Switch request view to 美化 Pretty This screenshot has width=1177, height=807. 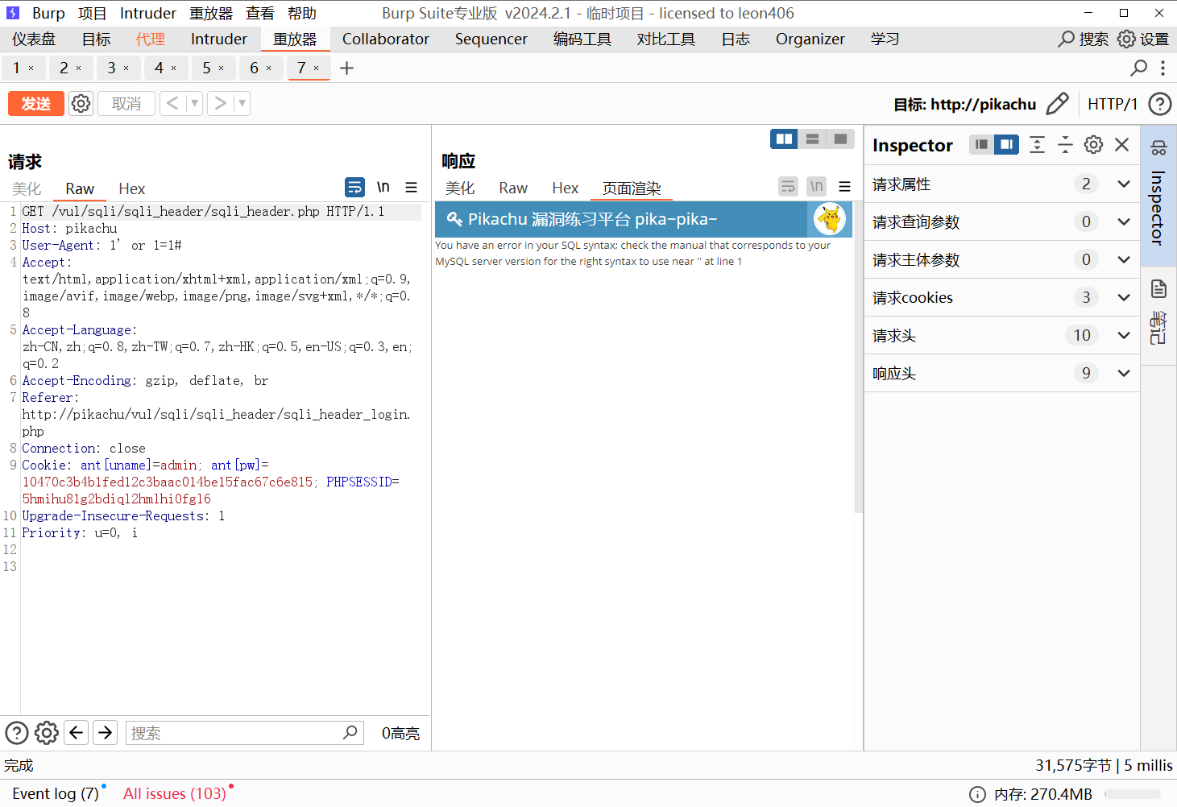[27, 188]
